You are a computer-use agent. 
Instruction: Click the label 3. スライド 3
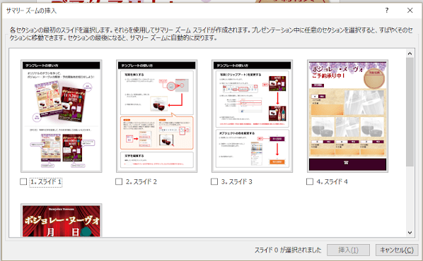[237, 182]
